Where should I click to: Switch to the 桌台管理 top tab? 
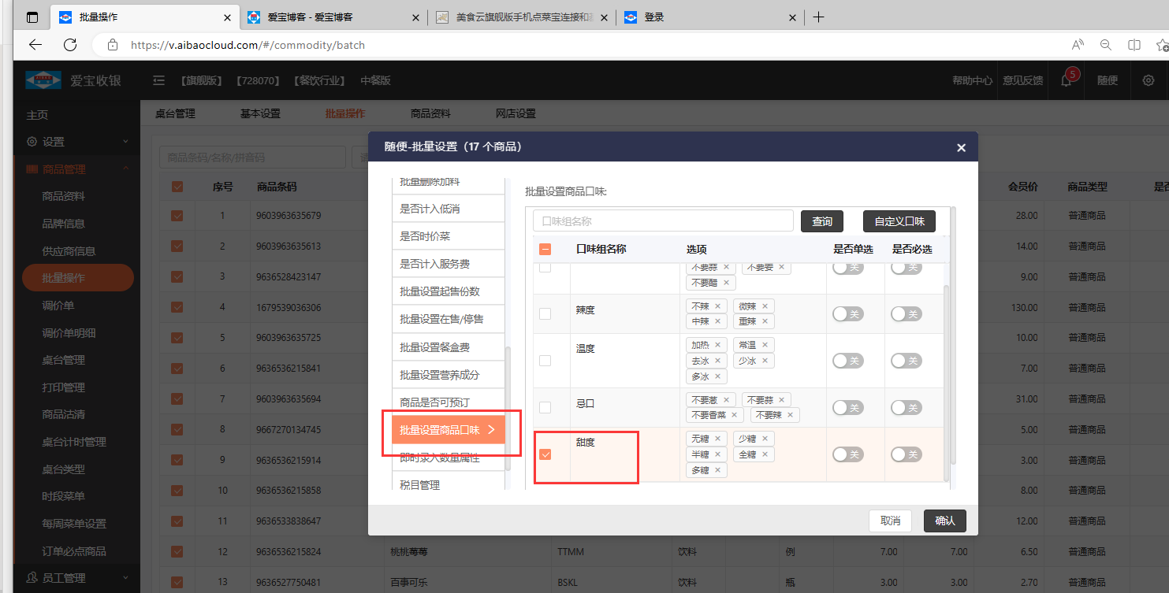click(175, 113)
